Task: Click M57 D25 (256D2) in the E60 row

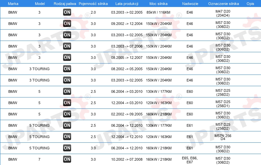Action: 223,92
